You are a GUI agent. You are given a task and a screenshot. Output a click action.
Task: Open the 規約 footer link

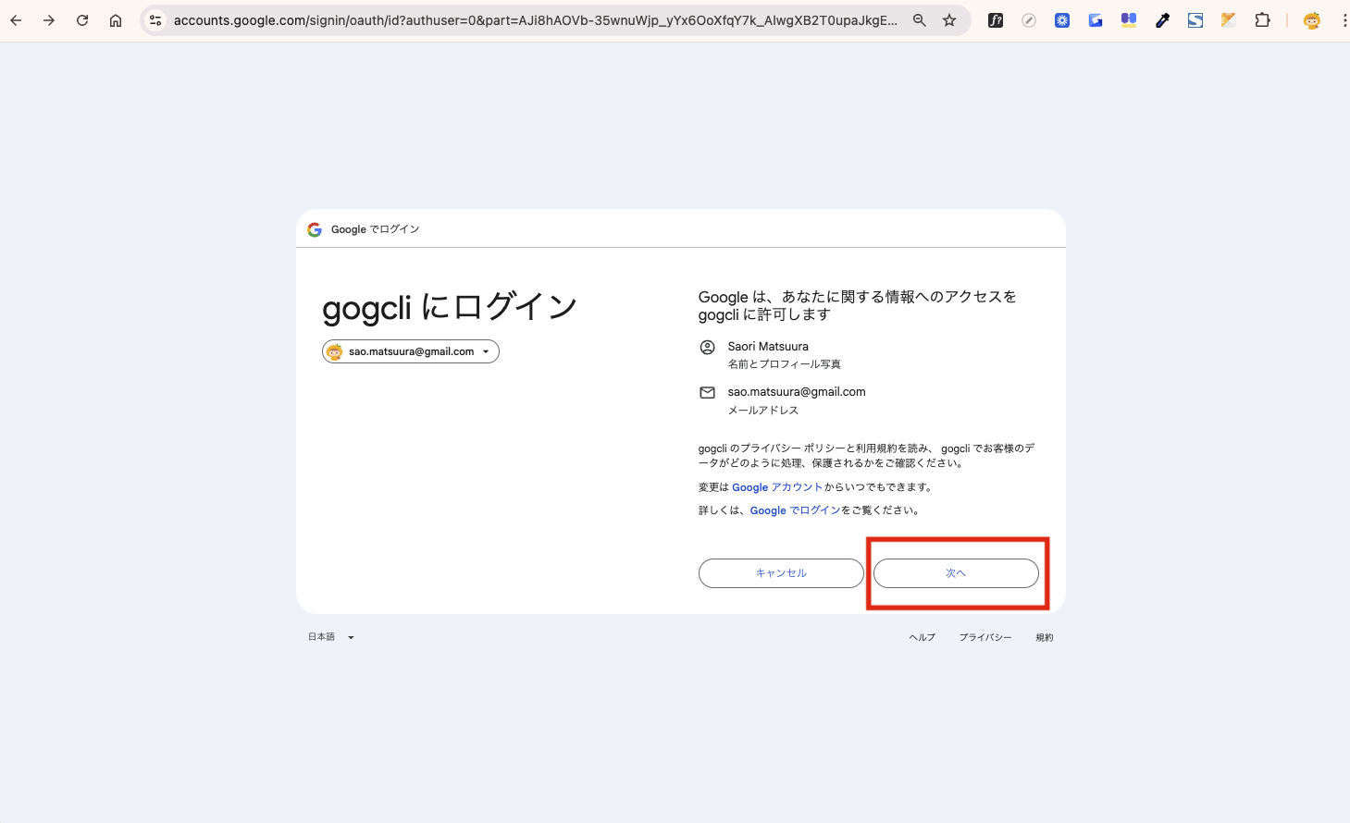pyautogui.click(x=1045, y=637)
